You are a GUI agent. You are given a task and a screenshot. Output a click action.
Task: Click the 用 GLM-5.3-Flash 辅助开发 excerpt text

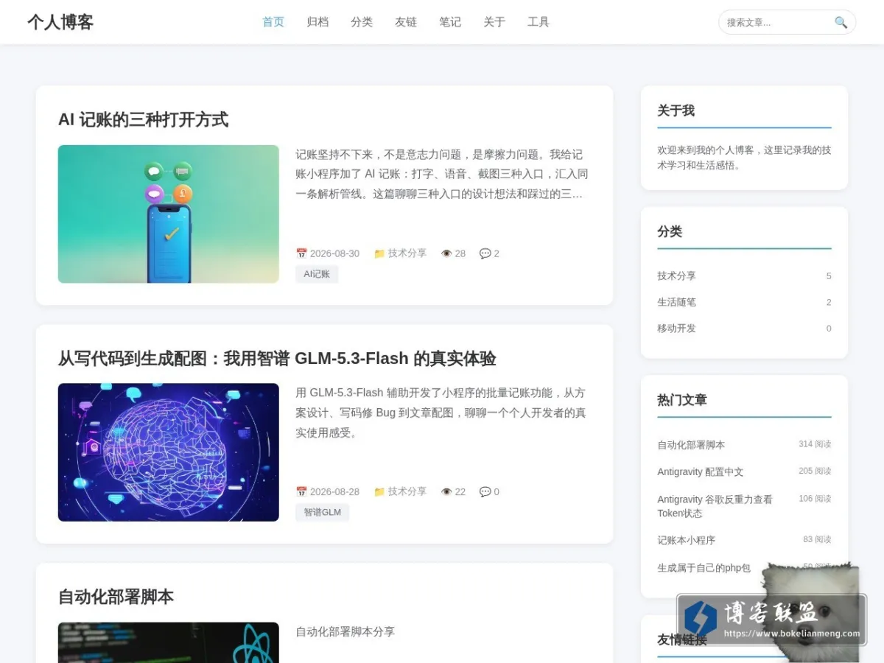pos(441,413)
